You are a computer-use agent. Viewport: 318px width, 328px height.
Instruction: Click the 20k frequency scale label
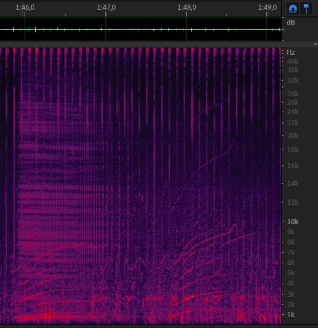[x=293, y=136]
